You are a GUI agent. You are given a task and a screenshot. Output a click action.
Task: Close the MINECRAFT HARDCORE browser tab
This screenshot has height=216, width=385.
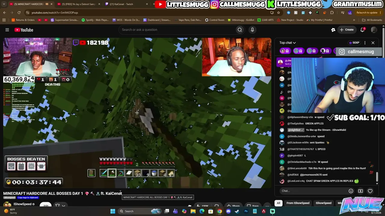pos(51,4)
